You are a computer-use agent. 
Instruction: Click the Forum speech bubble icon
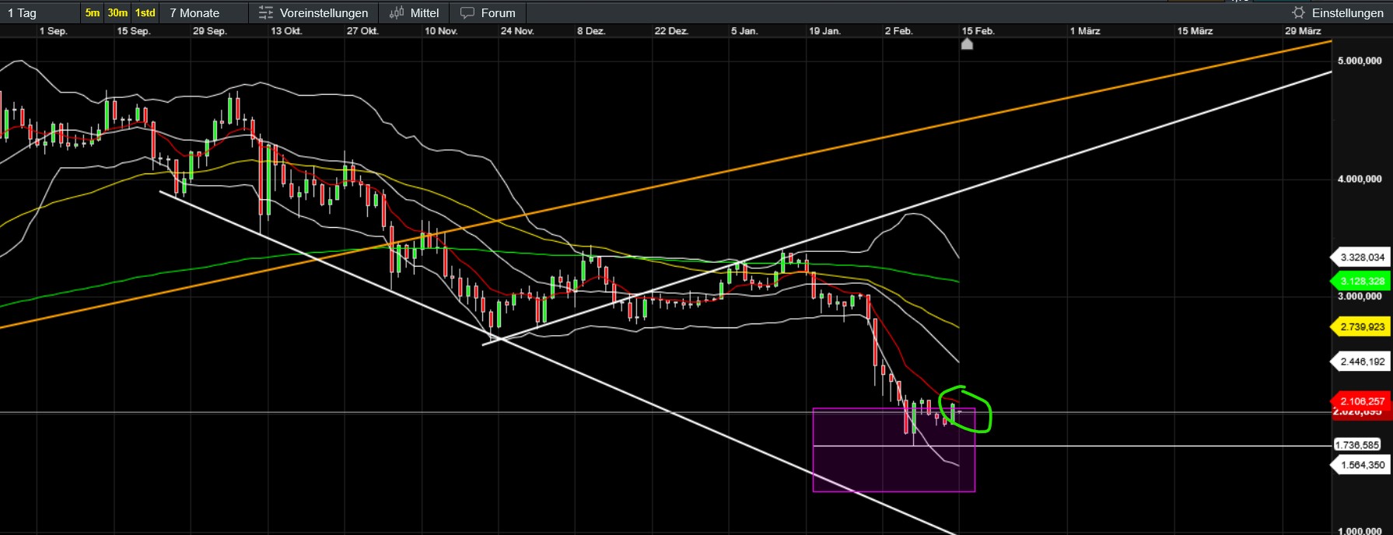pyautogui.click(x=467, y=12)
